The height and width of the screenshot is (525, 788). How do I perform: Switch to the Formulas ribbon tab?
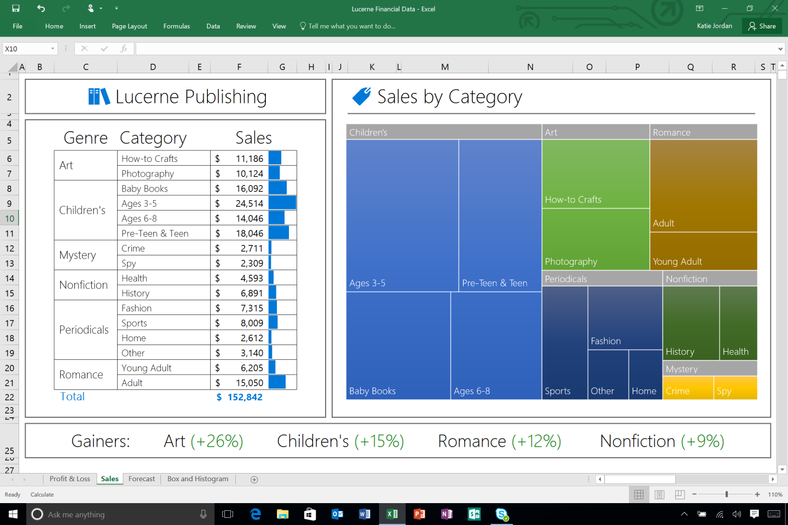point(176,26)
